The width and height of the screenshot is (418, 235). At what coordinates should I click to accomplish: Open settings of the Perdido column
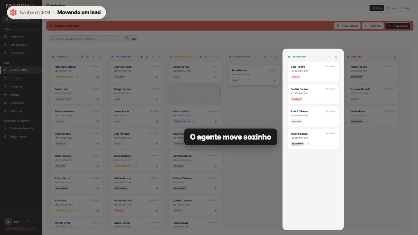395,57
